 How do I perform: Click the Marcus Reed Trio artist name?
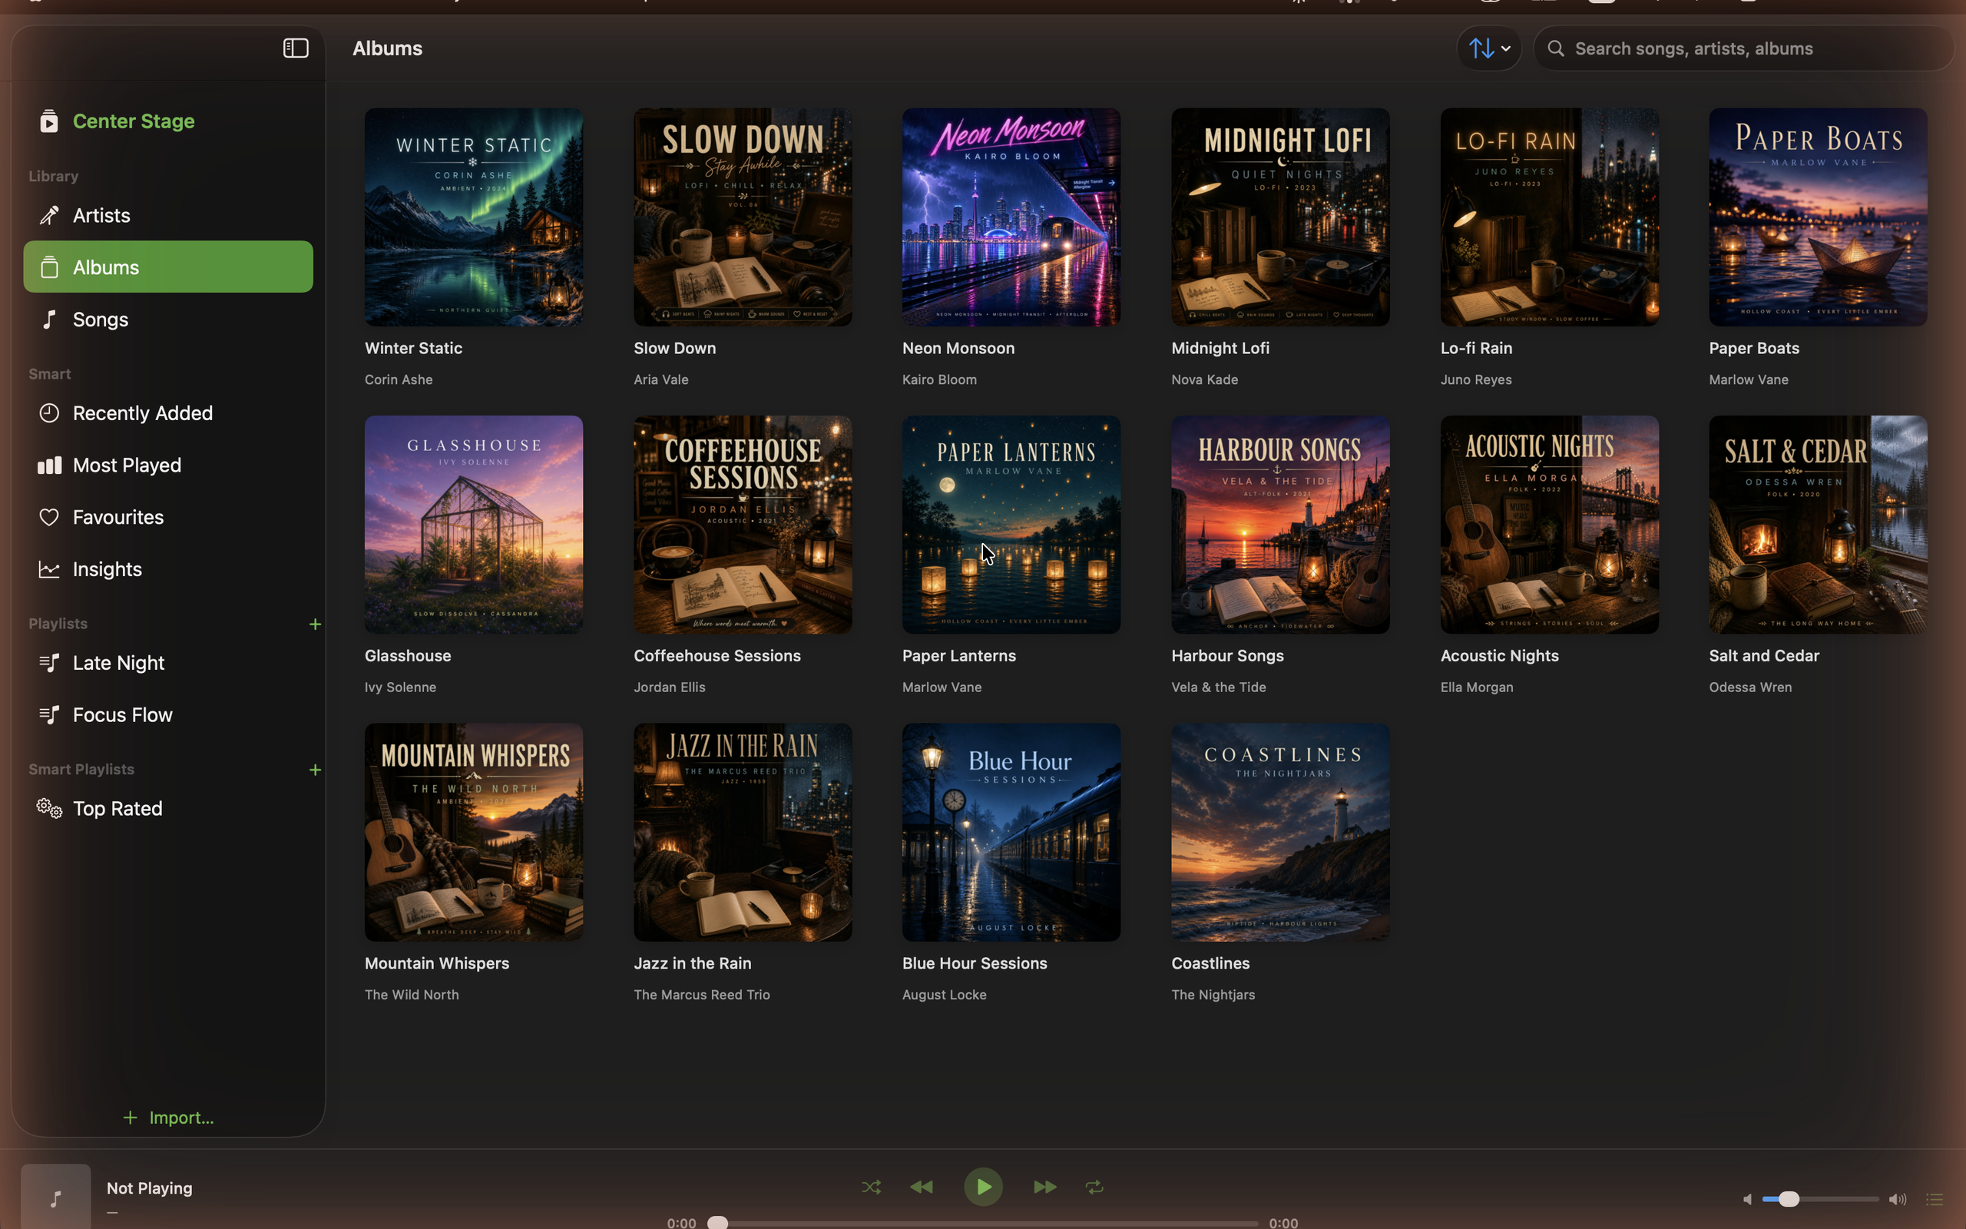pyautogui.click(x=702, y=995)
